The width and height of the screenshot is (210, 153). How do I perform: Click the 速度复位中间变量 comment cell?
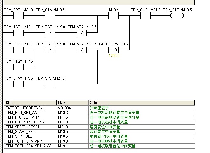click(x=105, y=127)
